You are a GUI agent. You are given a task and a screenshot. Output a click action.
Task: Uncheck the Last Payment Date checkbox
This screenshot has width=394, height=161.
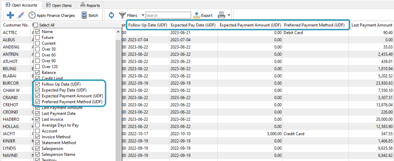click(37, 113)
